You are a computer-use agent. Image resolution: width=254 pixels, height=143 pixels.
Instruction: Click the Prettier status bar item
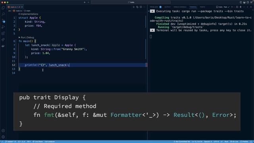click(244, 141)
